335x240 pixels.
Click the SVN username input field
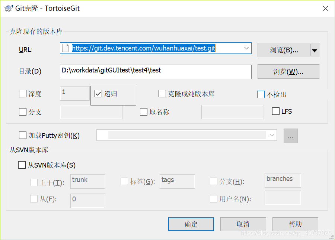[283, 198]
